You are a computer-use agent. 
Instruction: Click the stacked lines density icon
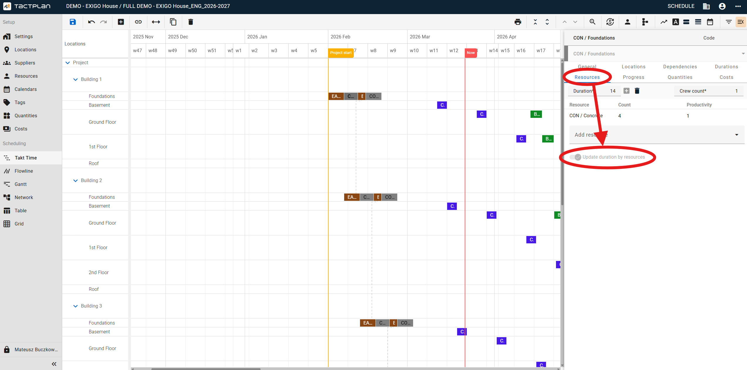point(698,22)
